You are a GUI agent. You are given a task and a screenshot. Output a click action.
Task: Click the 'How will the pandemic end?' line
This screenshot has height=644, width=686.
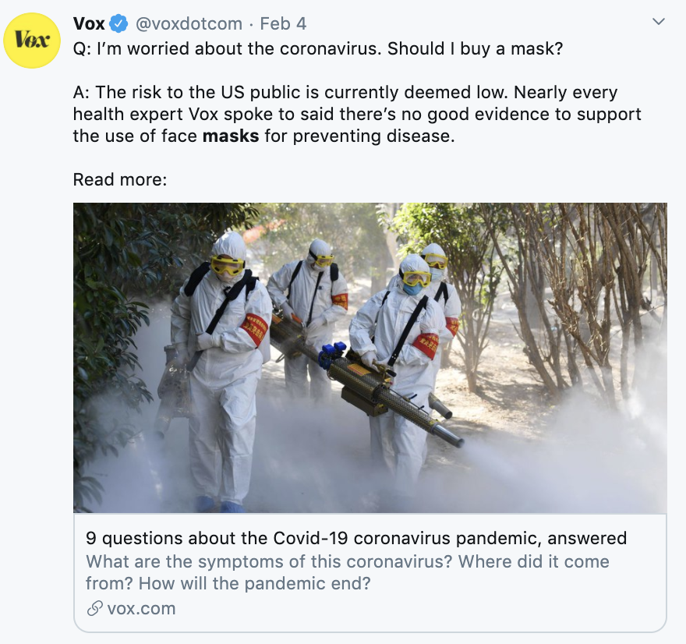coord(255,584)
